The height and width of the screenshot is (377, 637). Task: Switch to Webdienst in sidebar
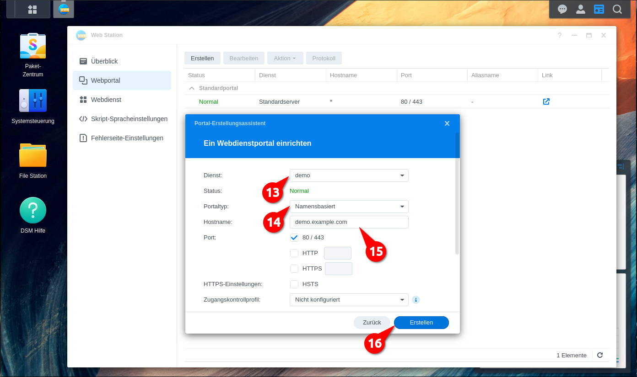tap(106, 100)
